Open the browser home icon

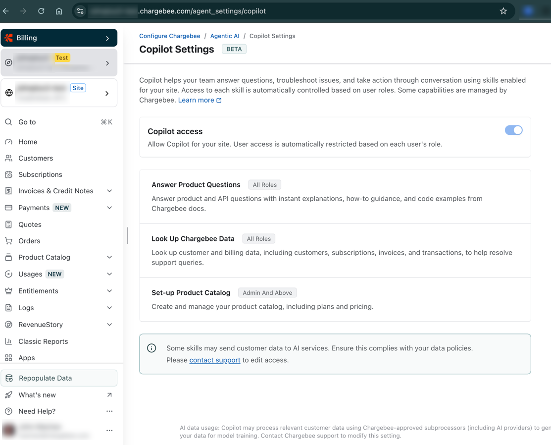pyautogui.click(x=59, y=11)
